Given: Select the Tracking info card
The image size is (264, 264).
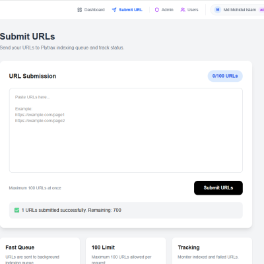Looking at the screenshot, I should click(212, 251).
